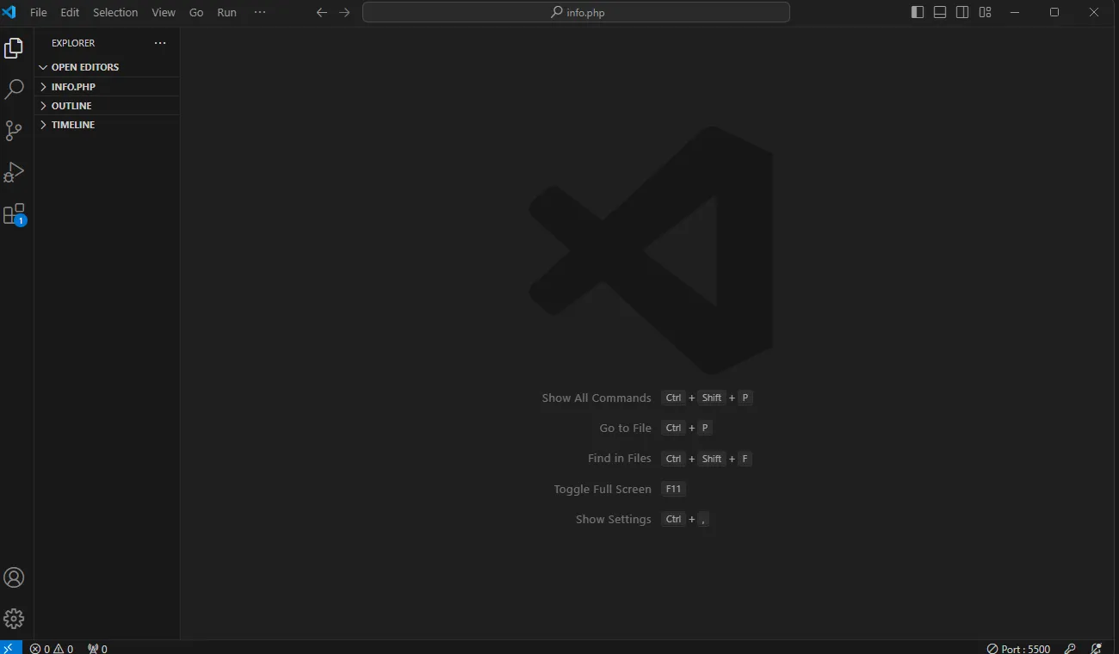Open the Search view in activity bar

tap(14, 89)
